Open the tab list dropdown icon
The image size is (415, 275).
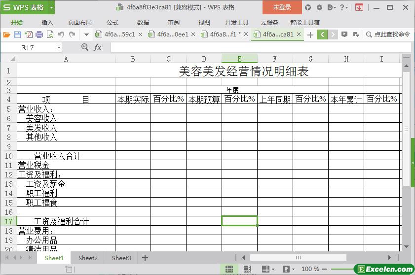(x=356, y=34)
